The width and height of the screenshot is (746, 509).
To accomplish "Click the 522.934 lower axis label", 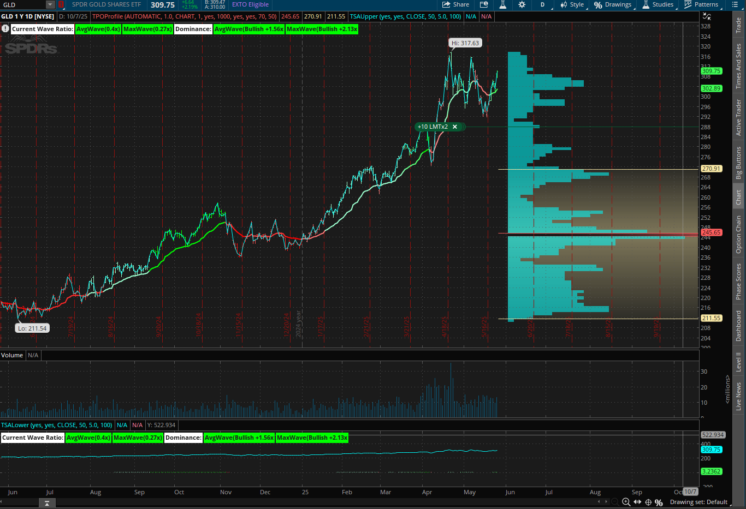I will click(x=713, y=435).
